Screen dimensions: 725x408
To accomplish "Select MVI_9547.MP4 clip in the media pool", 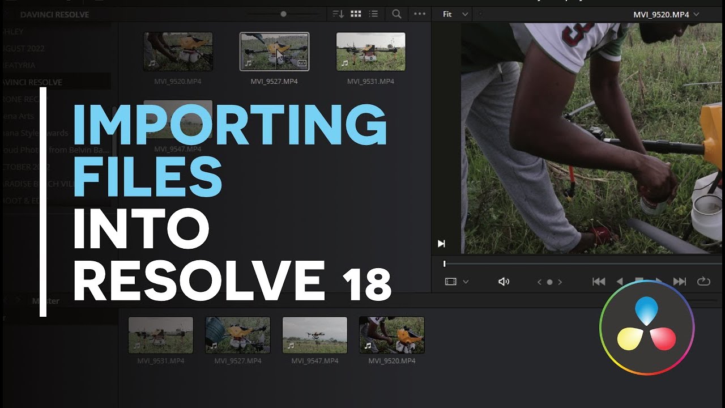I will point(315,335).
